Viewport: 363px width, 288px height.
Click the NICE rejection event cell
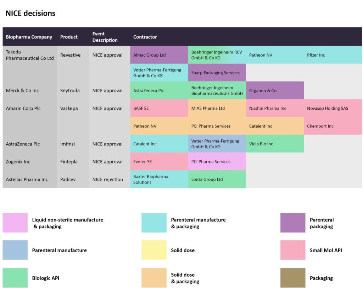click(x=108, y=179)
